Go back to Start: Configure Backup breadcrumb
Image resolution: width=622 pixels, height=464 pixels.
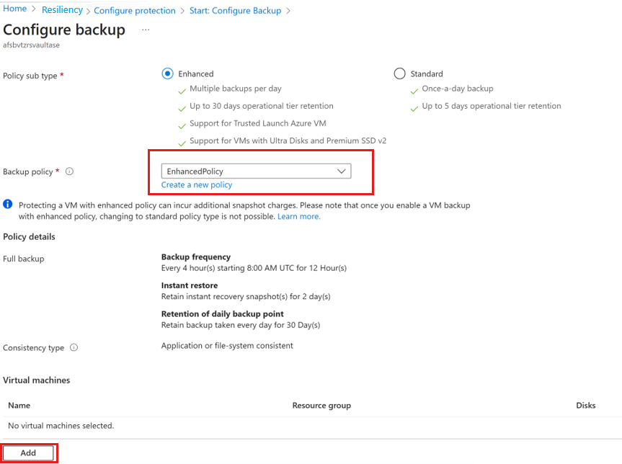pyautogui.click(x=235, y=11)
